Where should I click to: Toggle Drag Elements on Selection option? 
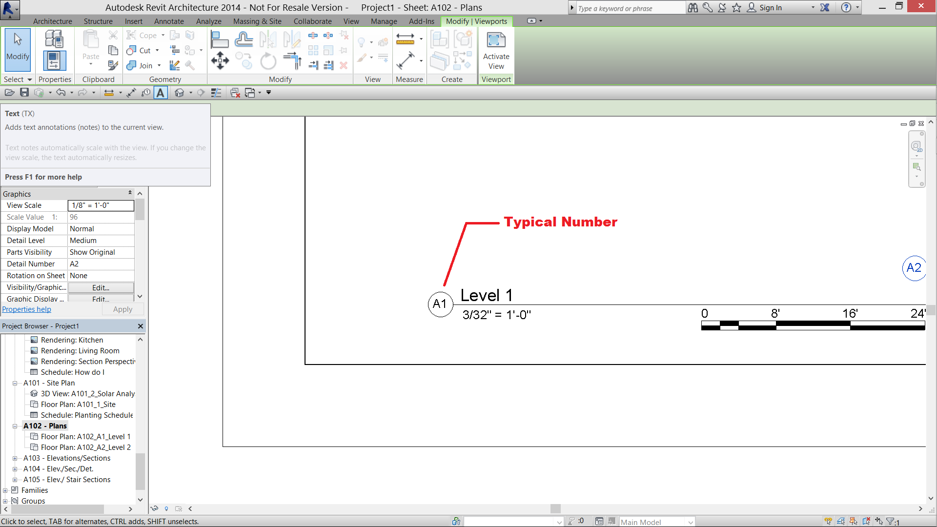click(879, 522)
